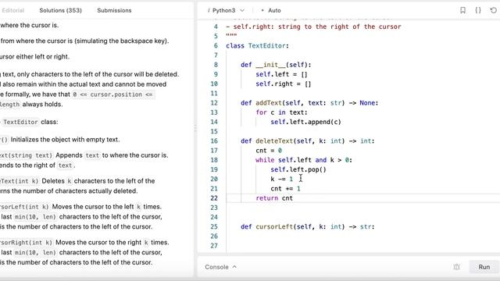Click the 'cnt += 1' line

[285, 189]
